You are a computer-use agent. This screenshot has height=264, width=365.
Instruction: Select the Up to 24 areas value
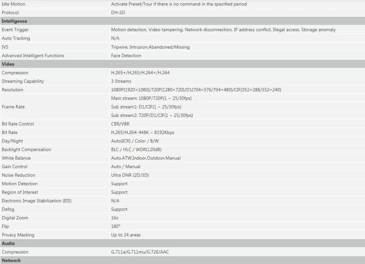[126, 235]
